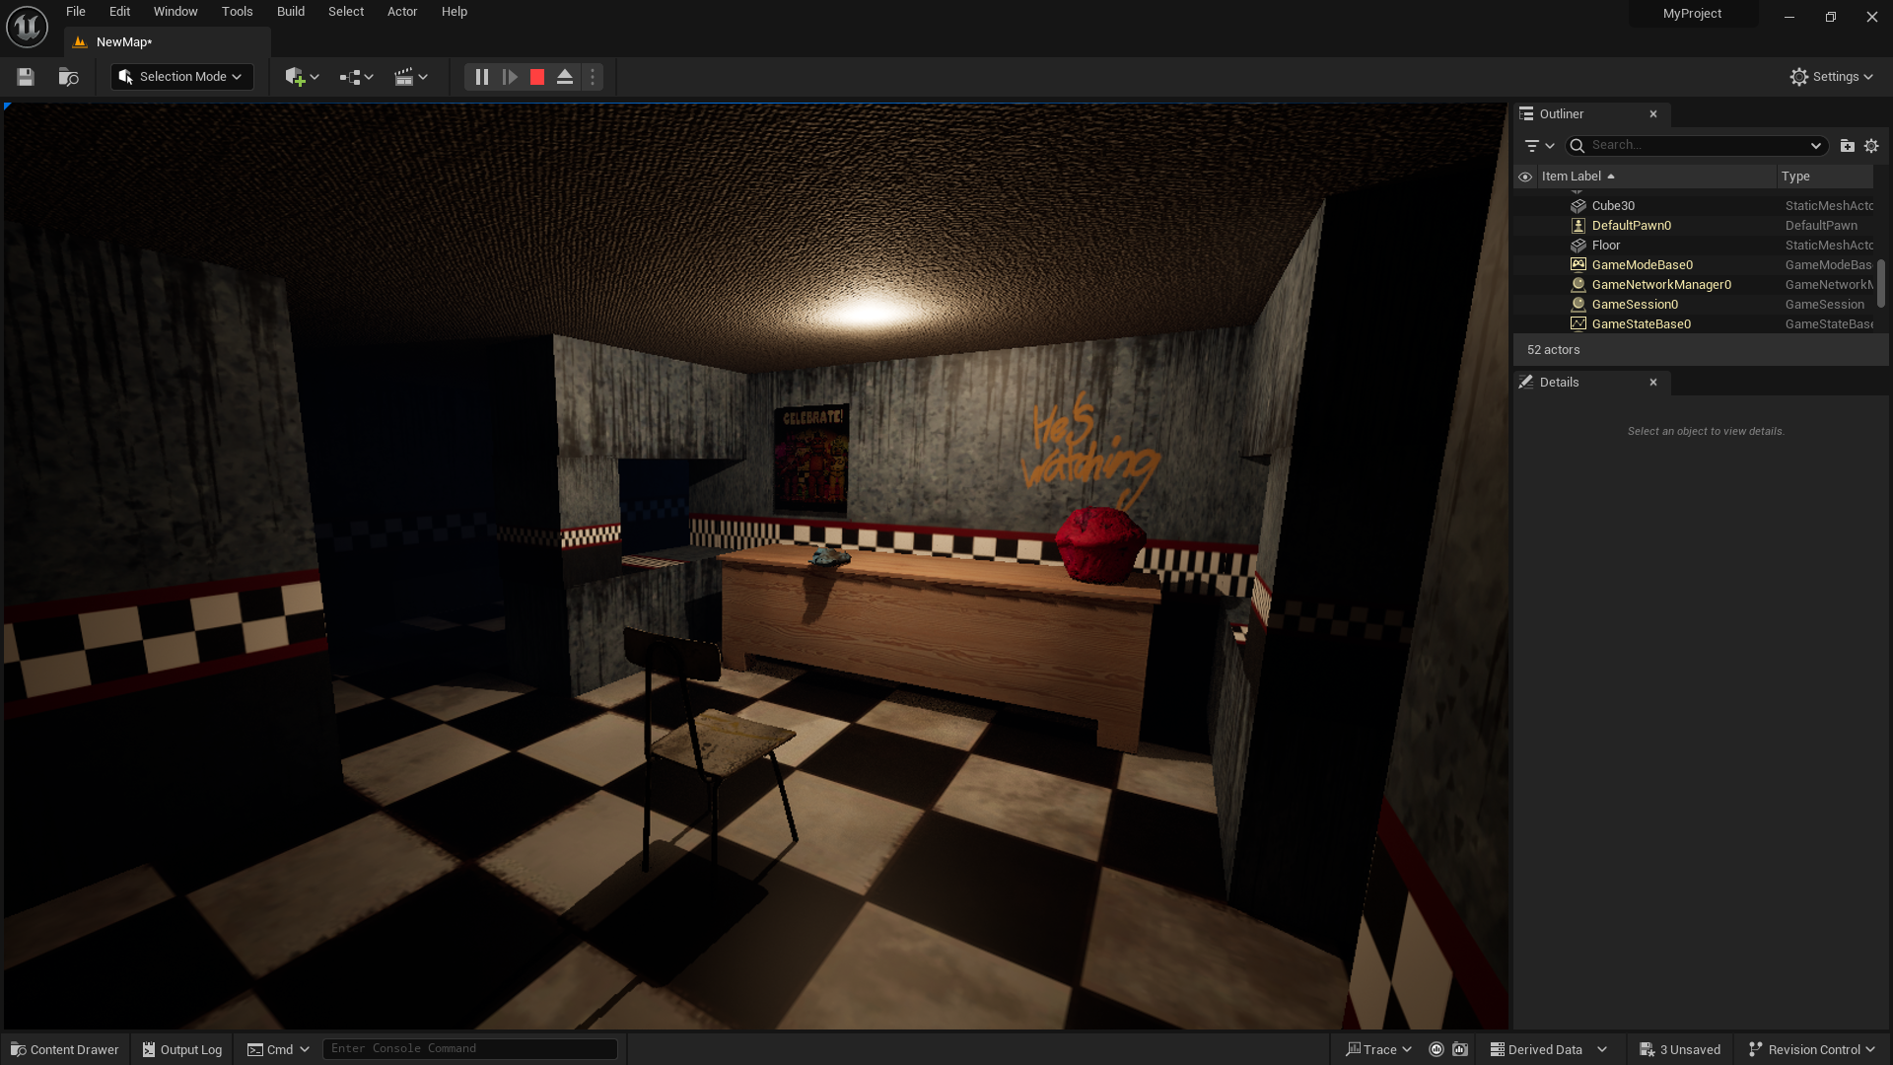The width and height of the screenshot is (1893, 1065).
Task: Open the Blueprints toolbar icon
Action: pyautogui.click(x=350, y=77)
